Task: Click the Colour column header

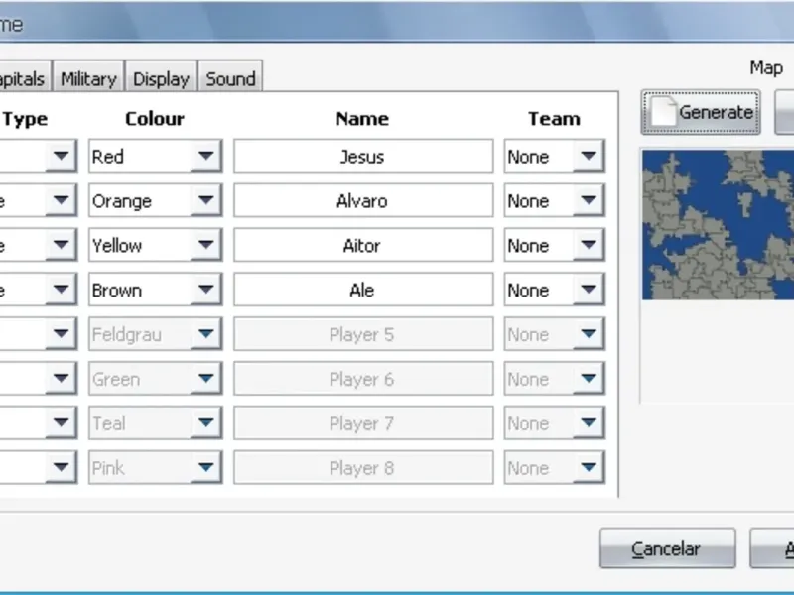Action: 155,119
